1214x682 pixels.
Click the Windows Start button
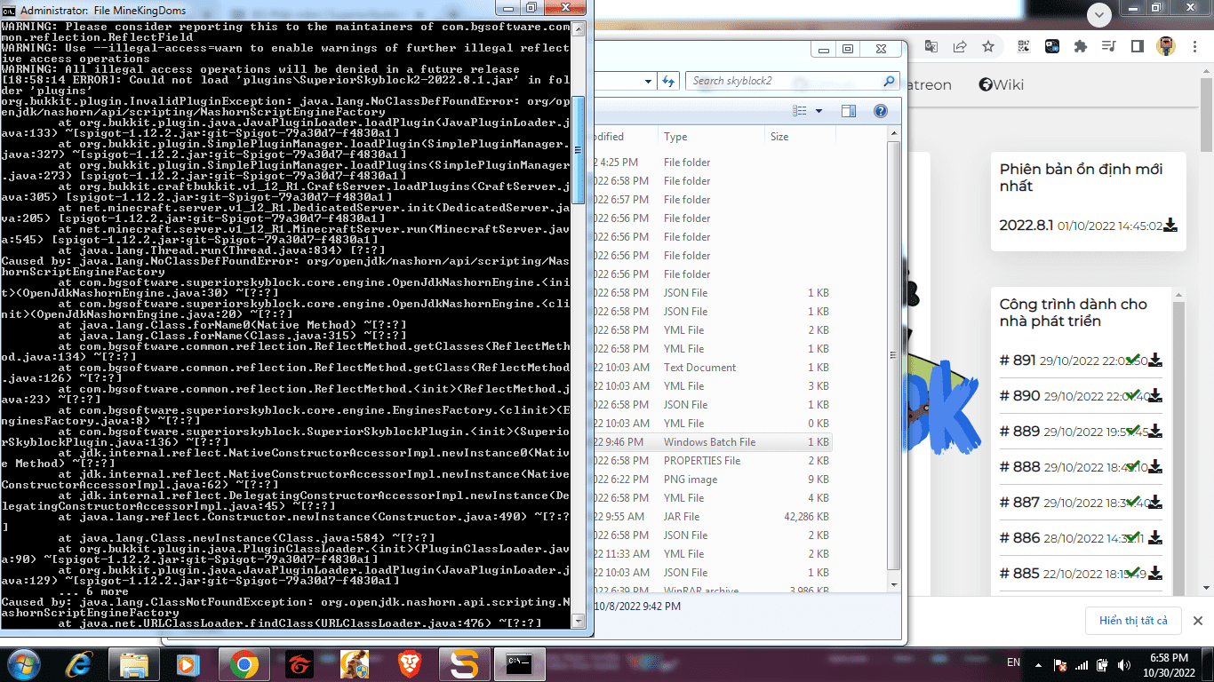[24, 664]
